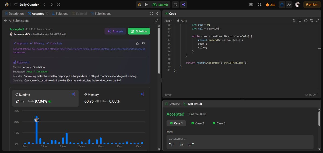
Task: Switch to the Editorial tab
Action: (x=79, y=13)
